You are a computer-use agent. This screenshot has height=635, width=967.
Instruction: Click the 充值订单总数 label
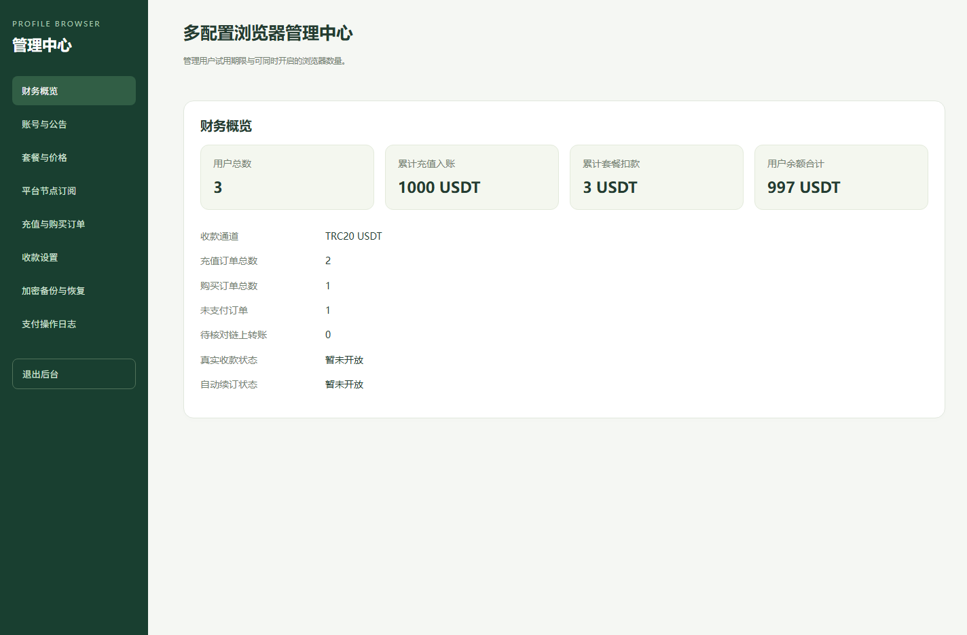(x=229, y=261)
